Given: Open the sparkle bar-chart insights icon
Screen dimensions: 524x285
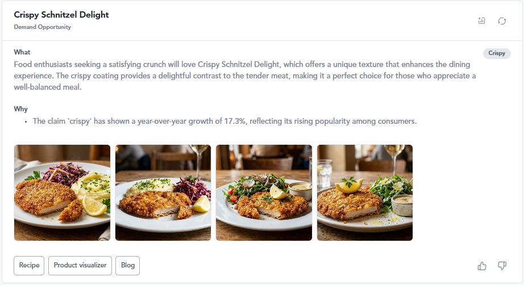Looking at the screenshot, I should tap(481, 20).
